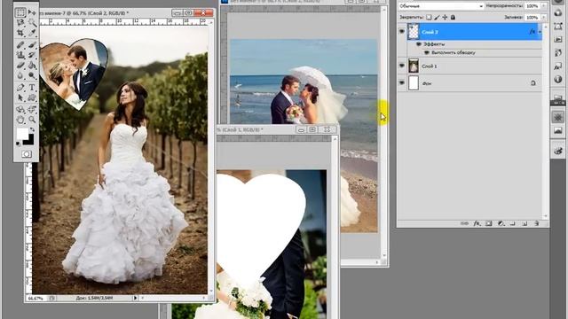Open the foreground color picker
Image resolution: width=568 pixels, height=319 pixels.
(22, 134)
